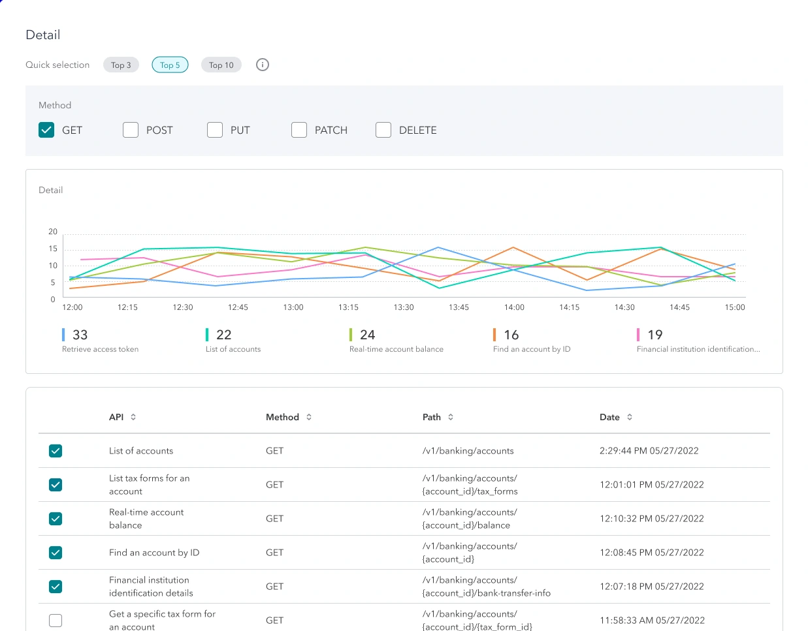Deselect the List of accounts row checkbox
Viewport: 808px width, 631px height.
(x=56, y=451)
